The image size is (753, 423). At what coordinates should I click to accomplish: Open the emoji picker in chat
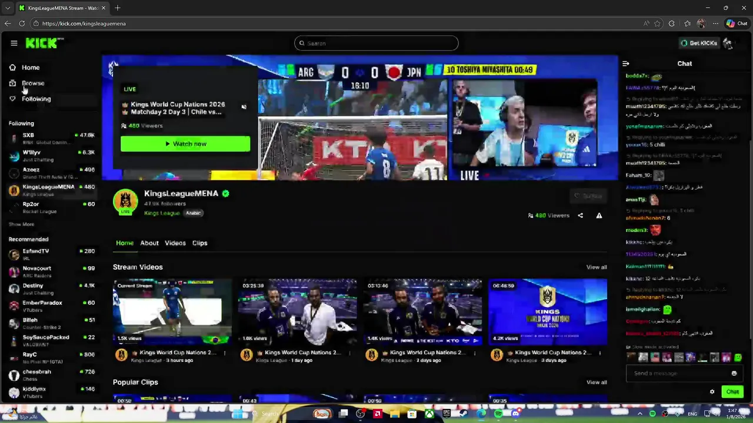pos(734,373)
